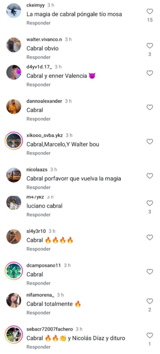
Task: Tap the heart next to nicolaazs's comment
Action: (150, 176)
